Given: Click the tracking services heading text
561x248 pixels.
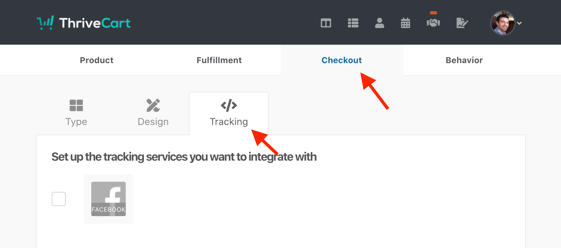Looking at the screenshot, I should pos(184,157).
